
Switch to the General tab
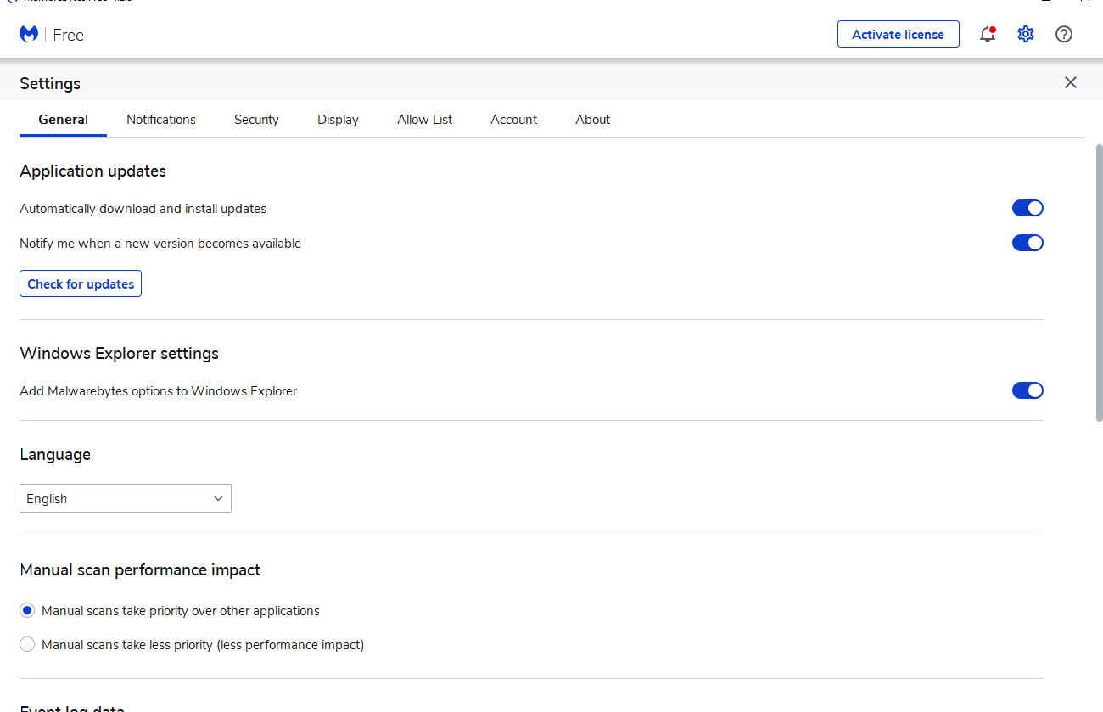[64, 120]
